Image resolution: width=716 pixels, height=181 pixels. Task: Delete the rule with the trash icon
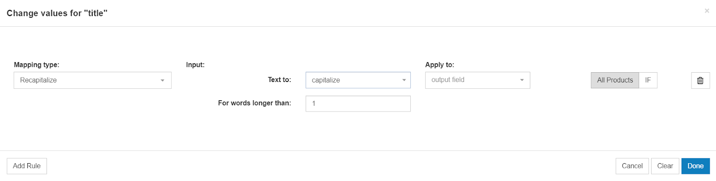700,80
